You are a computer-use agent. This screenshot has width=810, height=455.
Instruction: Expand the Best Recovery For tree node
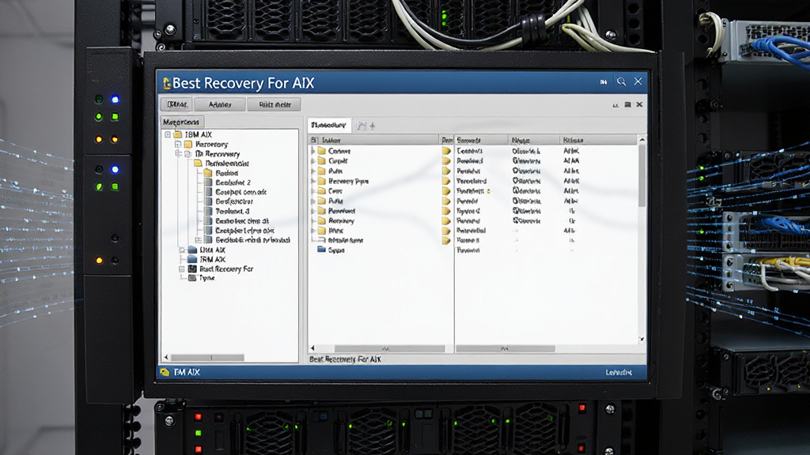click(182, 269)
